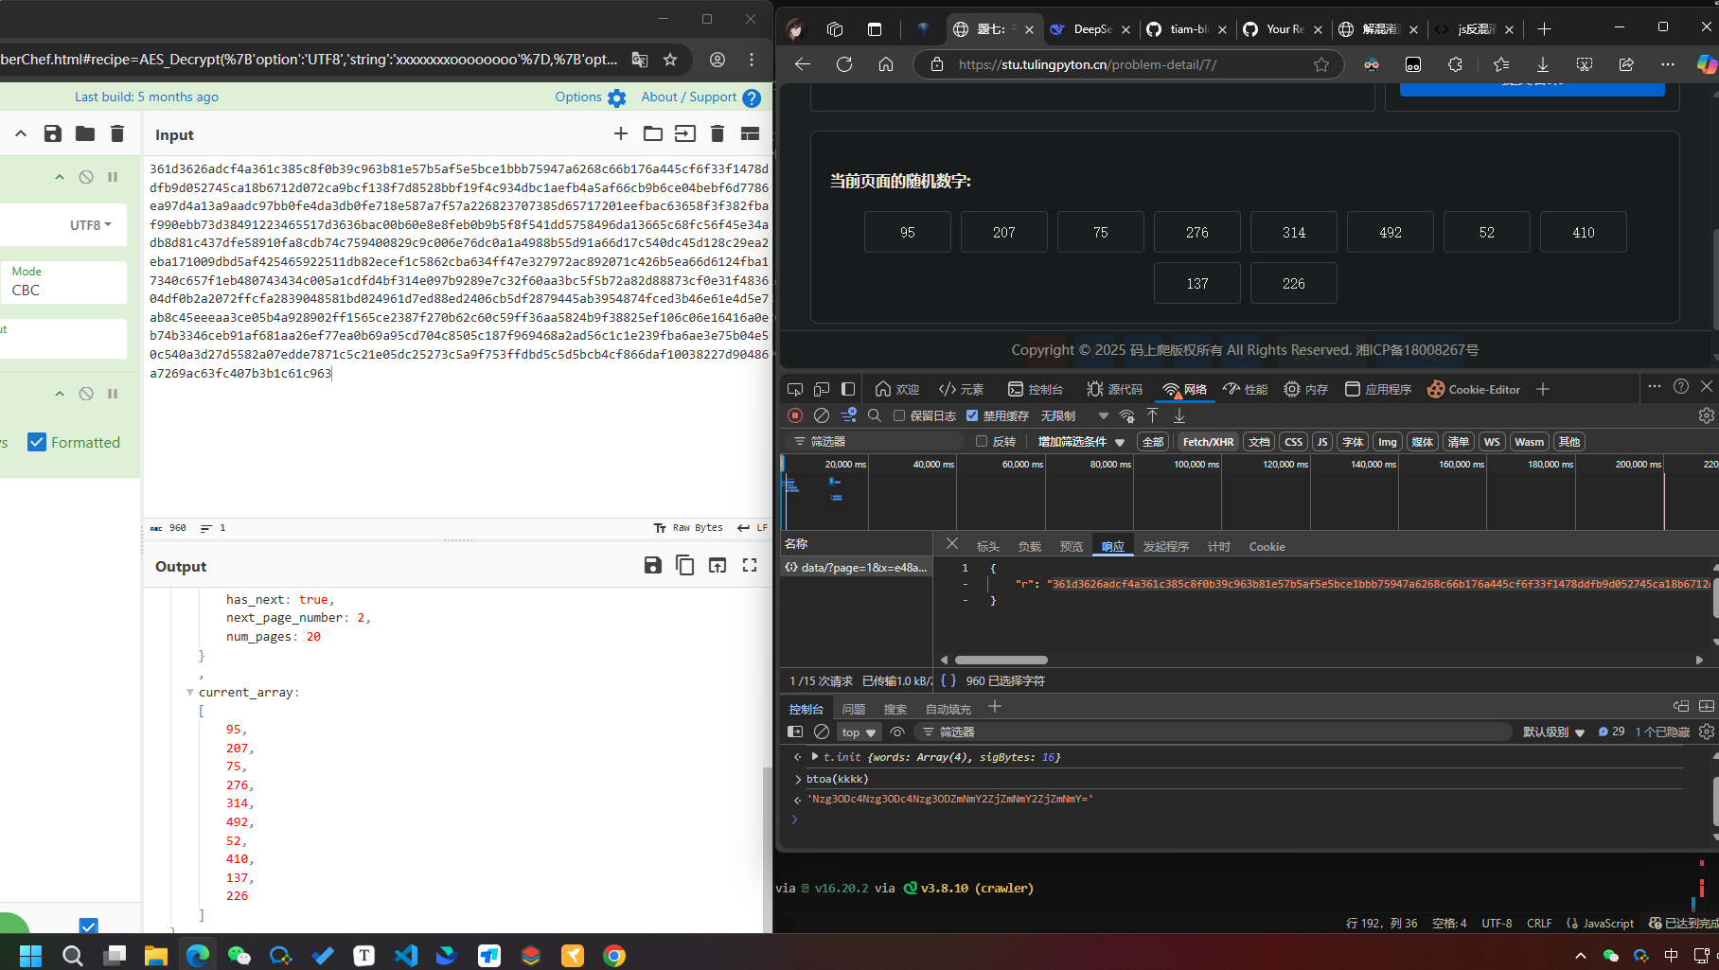Open 无限制 throttling dropdown

(x=1074, y=415)
